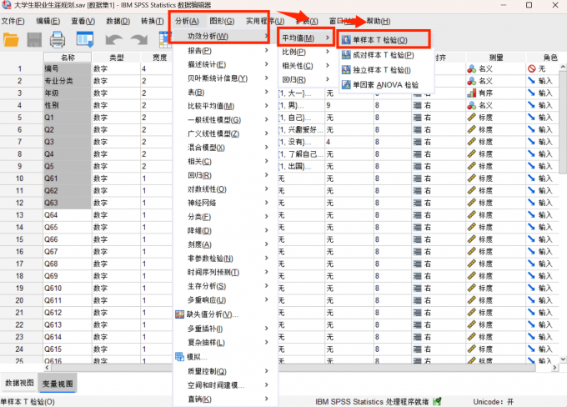Choose 非参数检验(N) in analysis menu
This screenshot has height=407, width=567.
pos(225,259)
